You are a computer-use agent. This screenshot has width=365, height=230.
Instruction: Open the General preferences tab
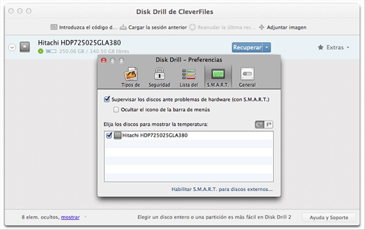247,77
